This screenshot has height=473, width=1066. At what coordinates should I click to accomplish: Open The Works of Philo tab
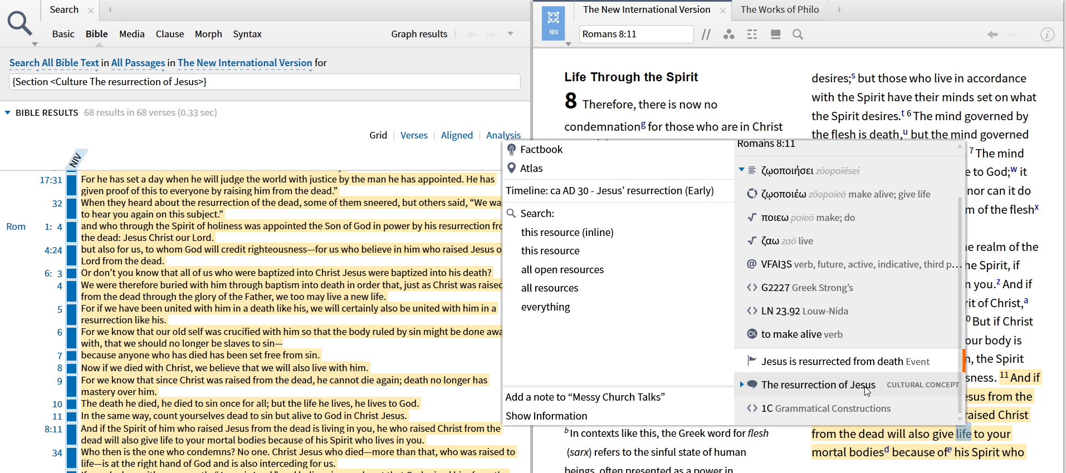[x=780, y=9]
